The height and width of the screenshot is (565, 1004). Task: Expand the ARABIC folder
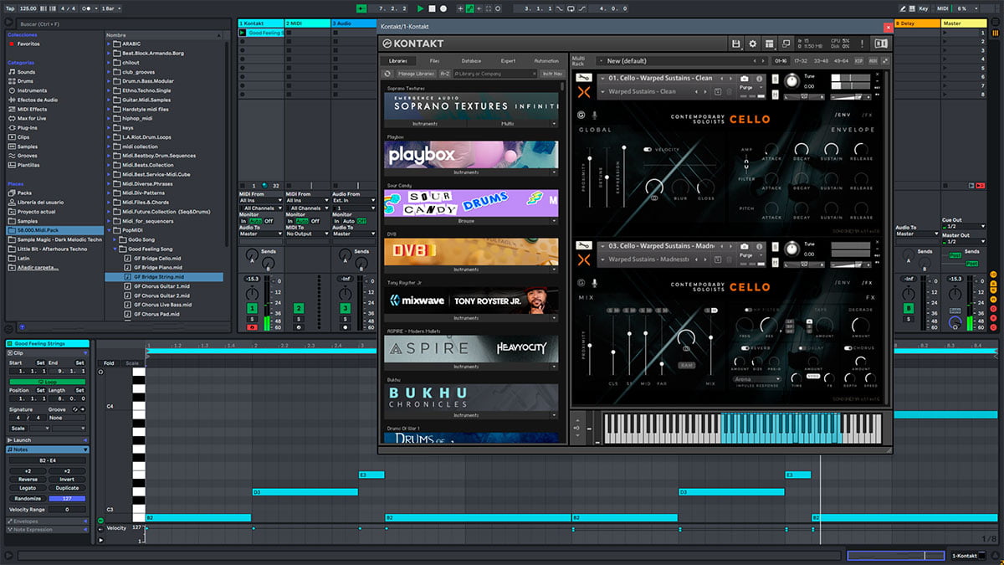pyautogui.click(x=110, y=44)
